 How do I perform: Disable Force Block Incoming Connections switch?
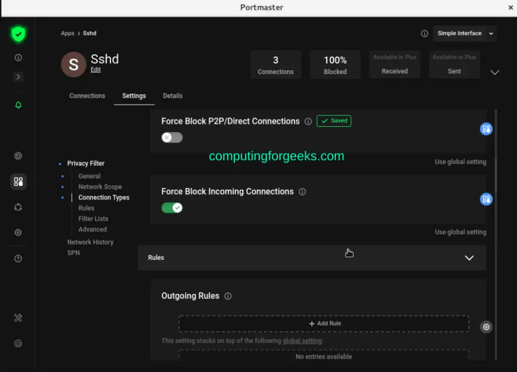click(x=172, y=207)
